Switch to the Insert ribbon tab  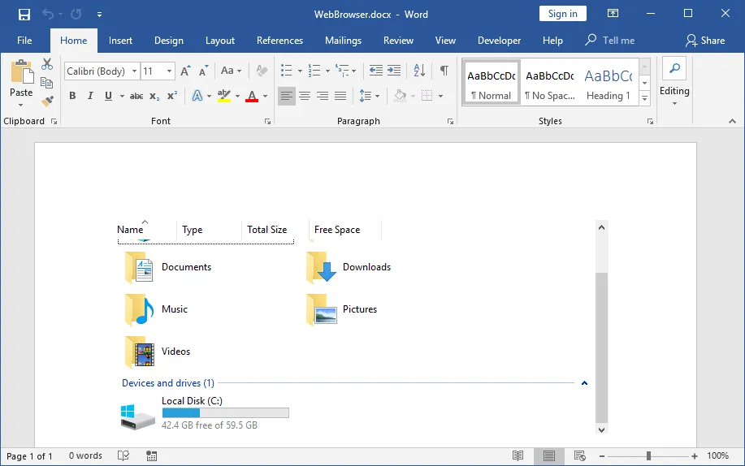click(120, 41)
